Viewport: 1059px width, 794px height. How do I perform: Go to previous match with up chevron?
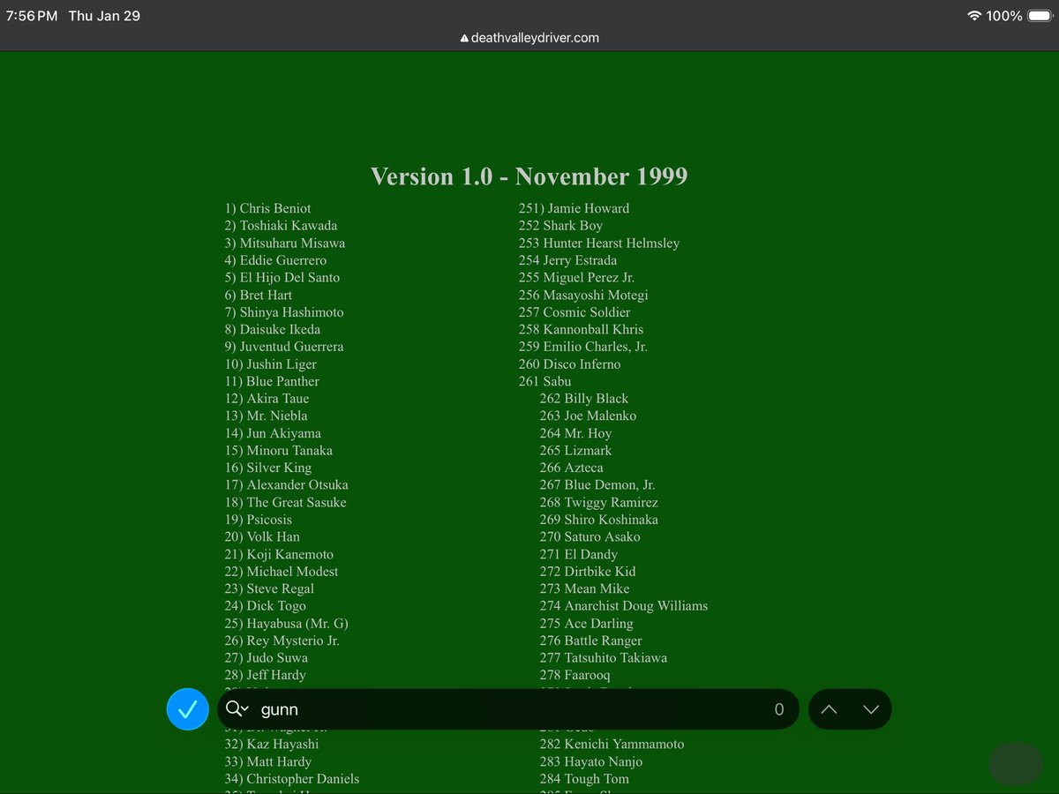point(829,709)
